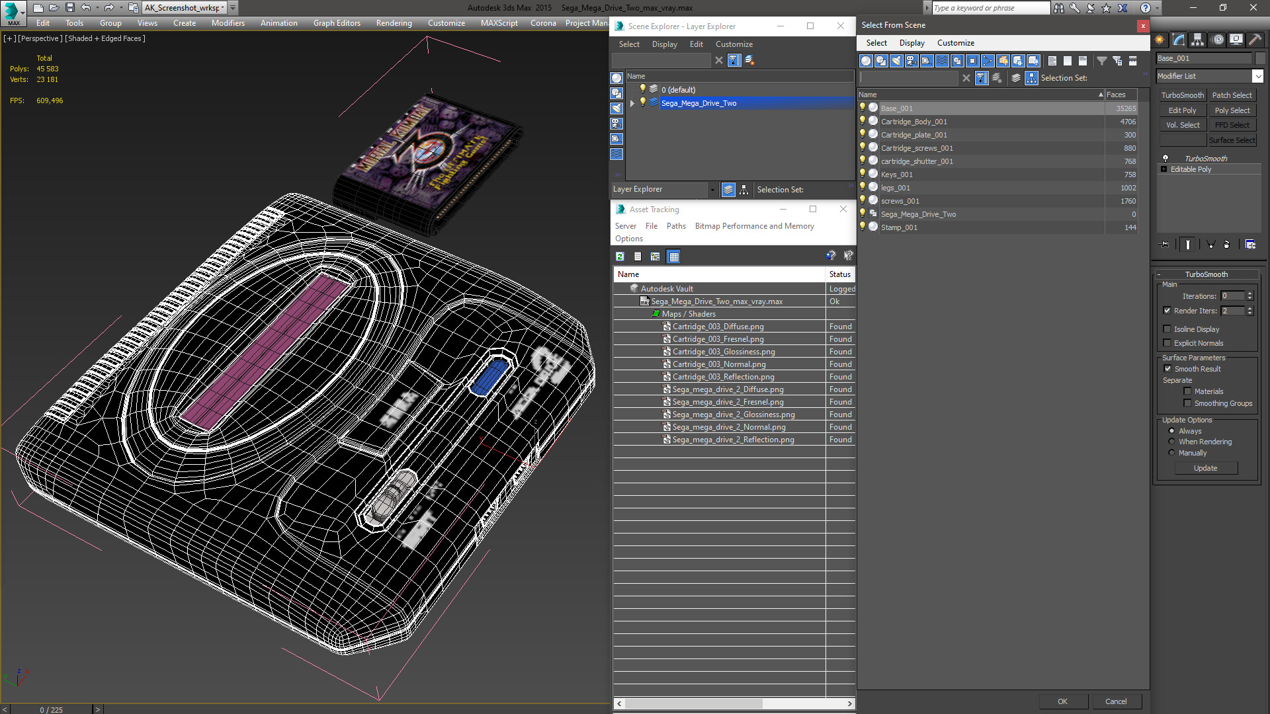Click Refresh icon in Asset Tracking toolbar

[x=620, y=257]
